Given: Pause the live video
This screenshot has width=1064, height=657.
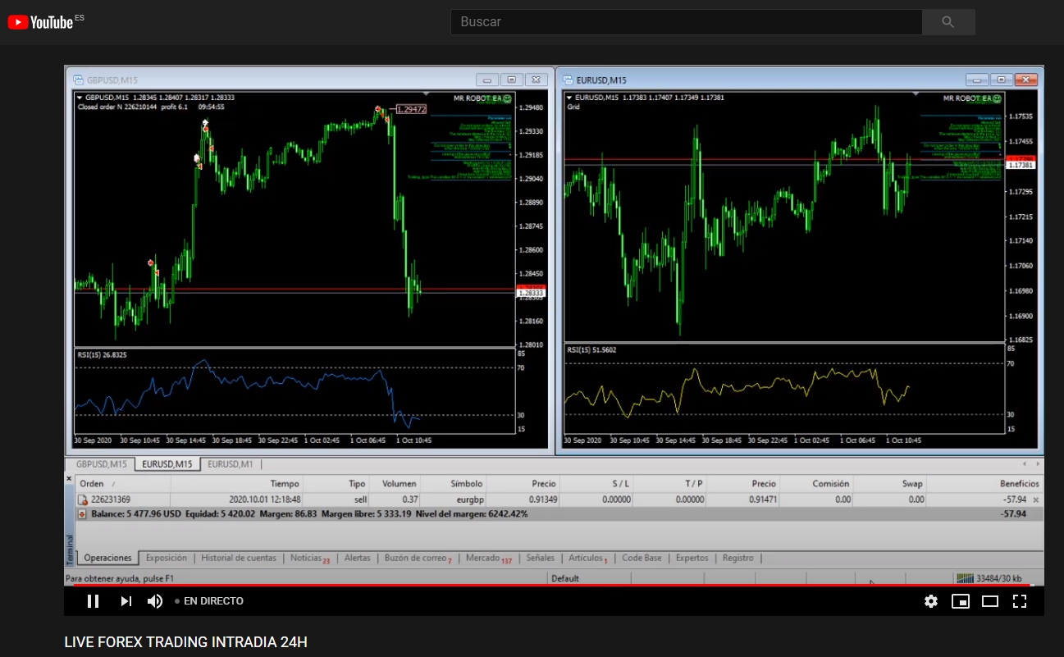Looking at the screenshot, I should [x=93, y=601].
